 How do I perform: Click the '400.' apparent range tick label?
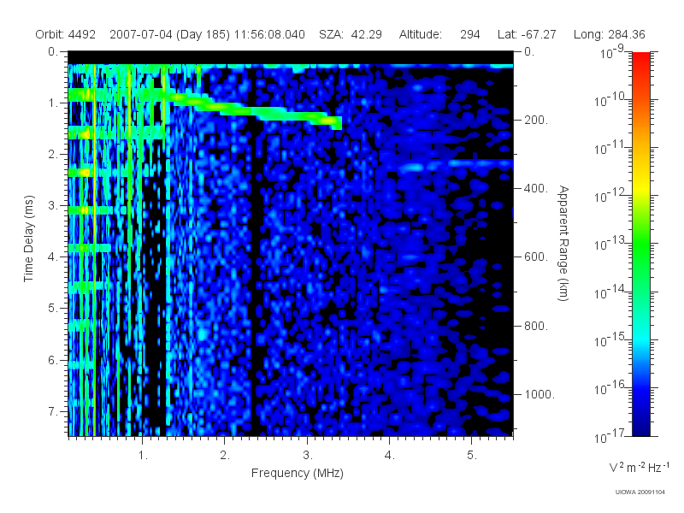click(536, 188)
